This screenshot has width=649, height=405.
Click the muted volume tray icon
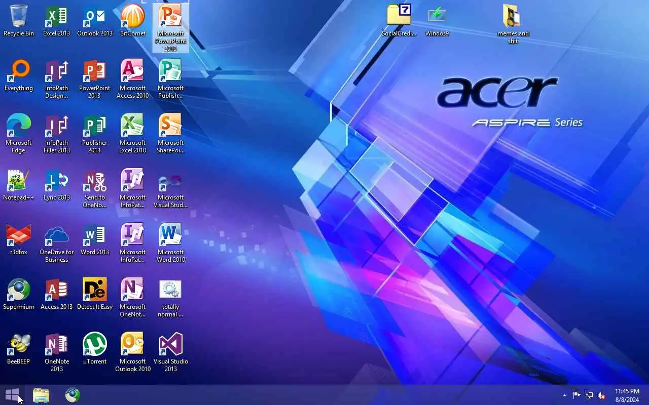tap(601, 395)
